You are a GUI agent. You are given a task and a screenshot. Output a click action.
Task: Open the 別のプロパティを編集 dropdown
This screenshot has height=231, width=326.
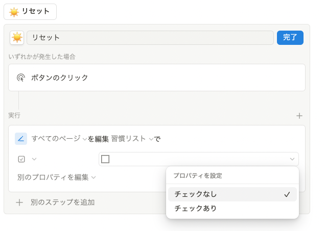[x=57, y=177]
